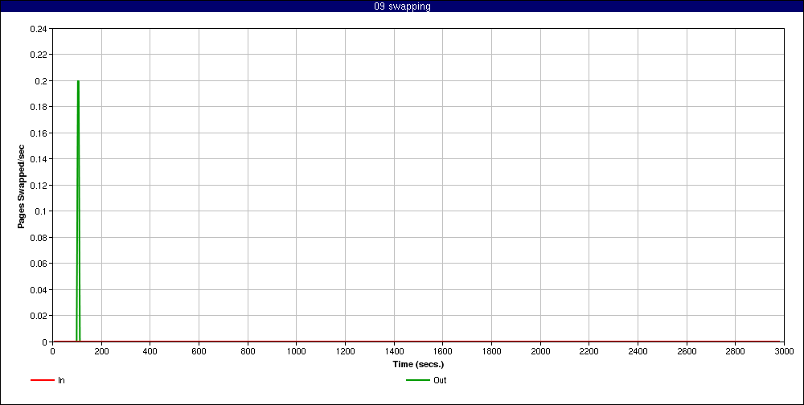Click the 600 tick on time axis
The width and height of the screenshot is (804, 405).
199,351
